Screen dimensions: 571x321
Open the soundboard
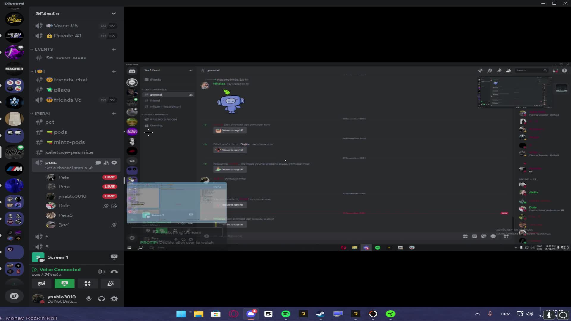click(x=111, y=284)
